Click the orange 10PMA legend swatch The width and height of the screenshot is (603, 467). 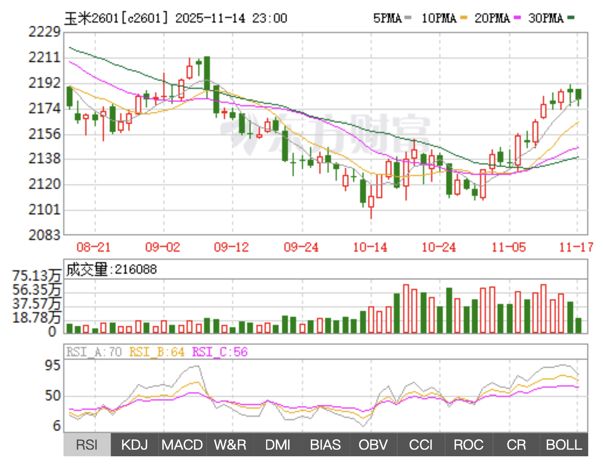464,18
